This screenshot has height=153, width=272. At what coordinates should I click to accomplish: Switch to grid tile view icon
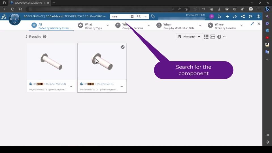[206, 37]
